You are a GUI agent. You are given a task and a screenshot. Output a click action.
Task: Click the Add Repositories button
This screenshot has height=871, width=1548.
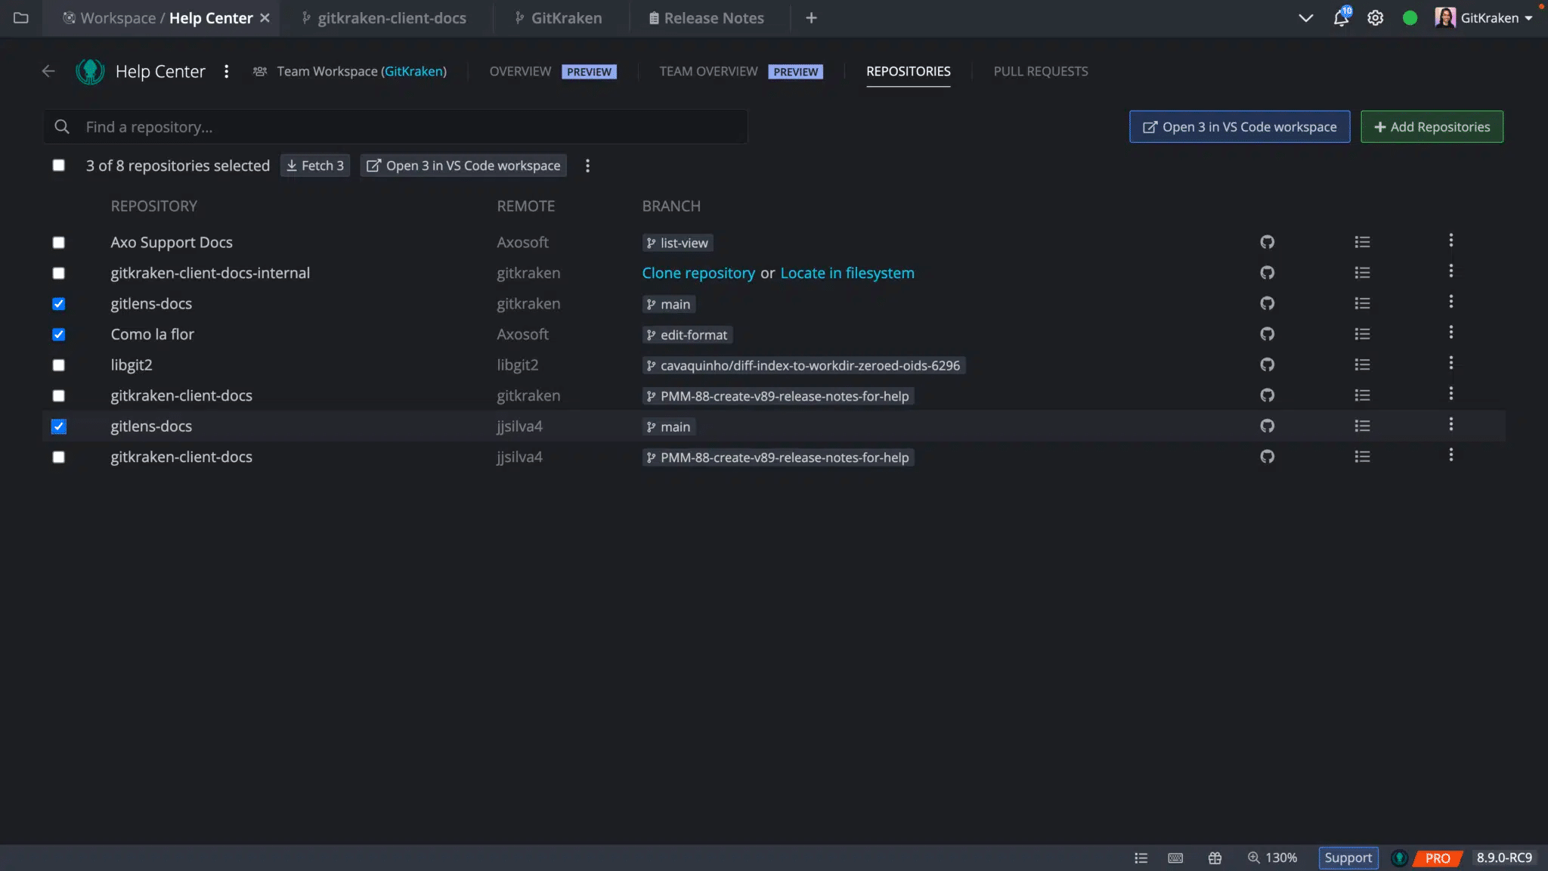point(1431,126)
